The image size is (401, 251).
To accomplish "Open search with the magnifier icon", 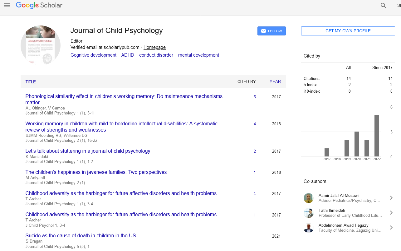I will [x=384, y=6].
